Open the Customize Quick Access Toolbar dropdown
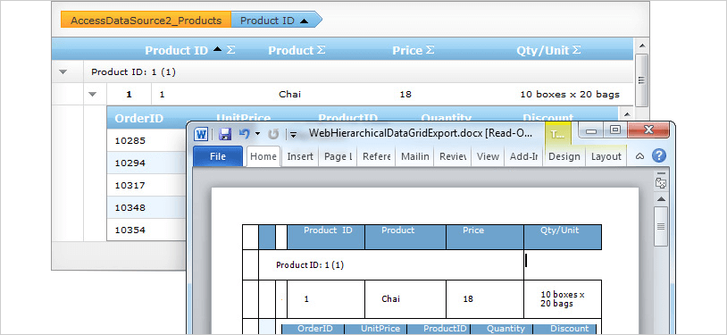Image resolution: width=727 pixels, height=335 pixels. click(x=293, y=135)
